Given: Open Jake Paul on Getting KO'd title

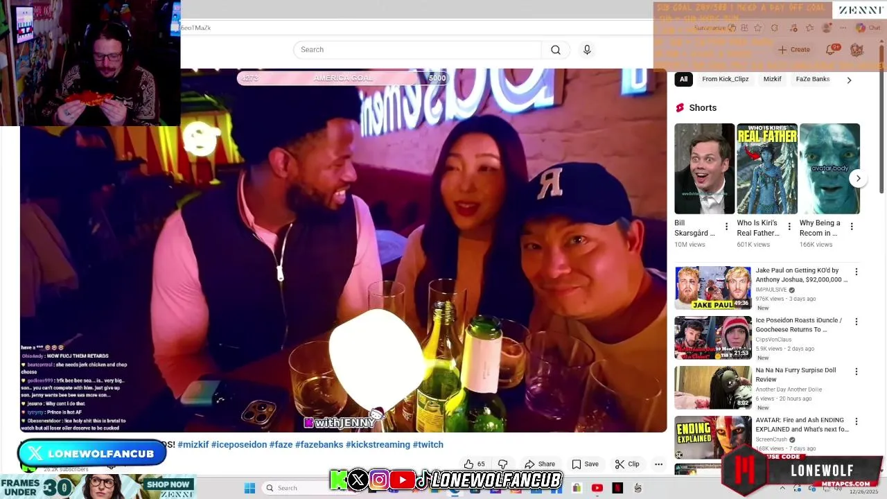Looking at the screenshot, I should (x=802, y=275).
